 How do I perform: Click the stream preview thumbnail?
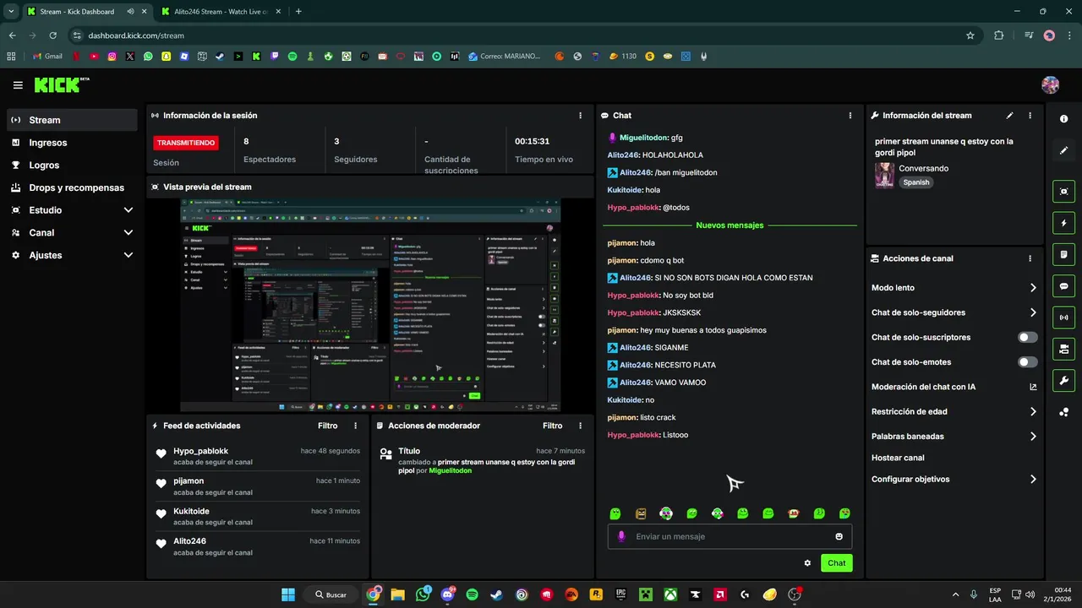[371, 305]
